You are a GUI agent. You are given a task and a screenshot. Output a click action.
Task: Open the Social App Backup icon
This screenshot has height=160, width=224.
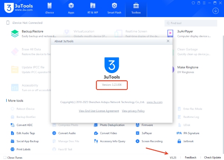click(12, 141)
